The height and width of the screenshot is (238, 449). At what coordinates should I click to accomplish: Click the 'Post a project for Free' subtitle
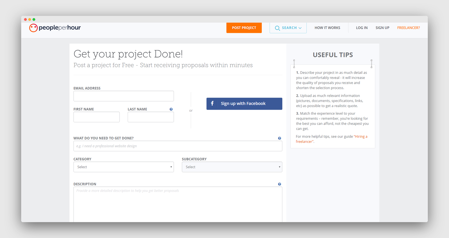coord(163,65)
